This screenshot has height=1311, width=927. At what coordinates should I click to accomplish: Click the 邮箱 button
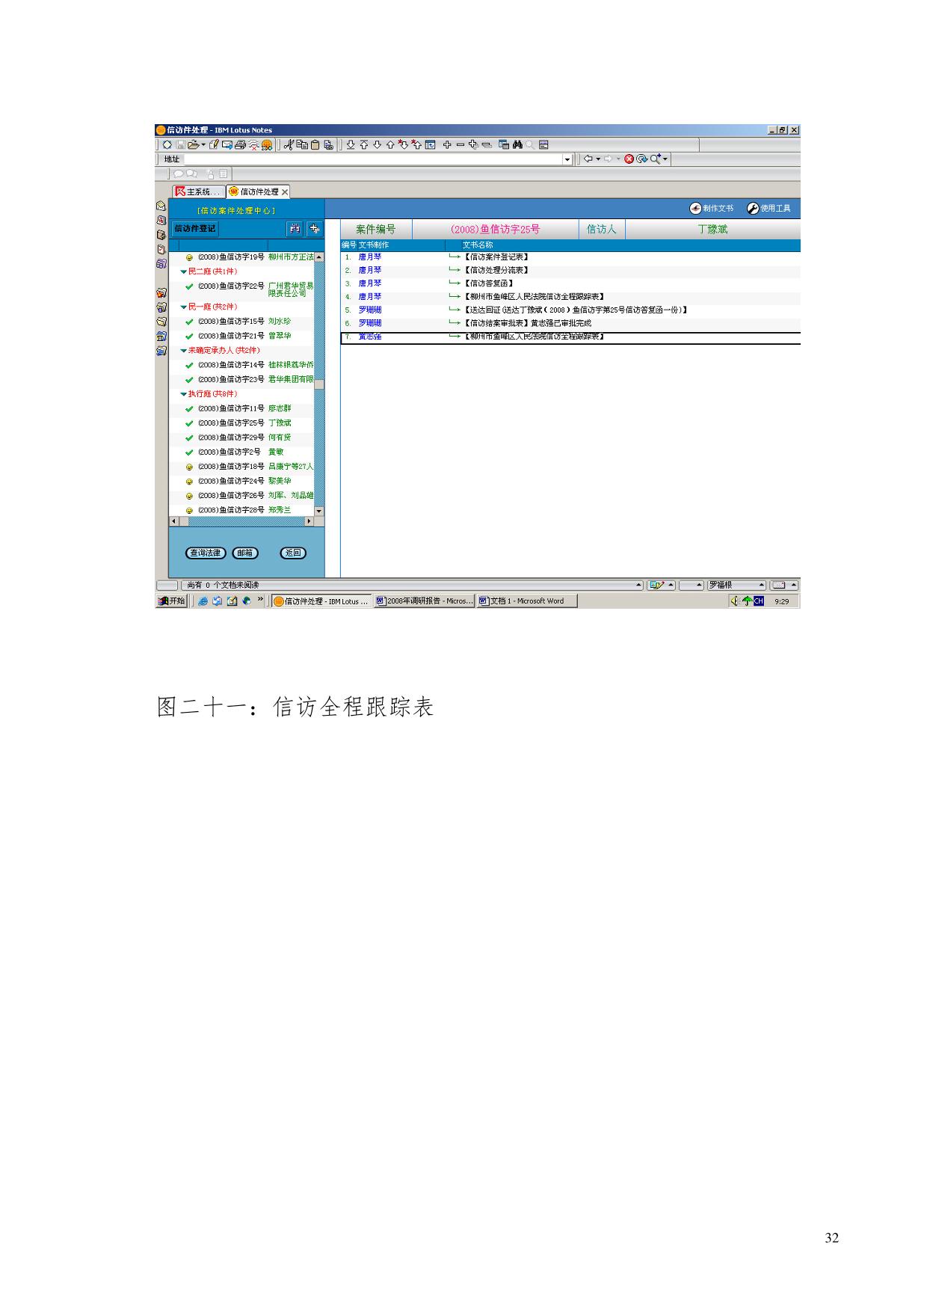pos(245,553)
